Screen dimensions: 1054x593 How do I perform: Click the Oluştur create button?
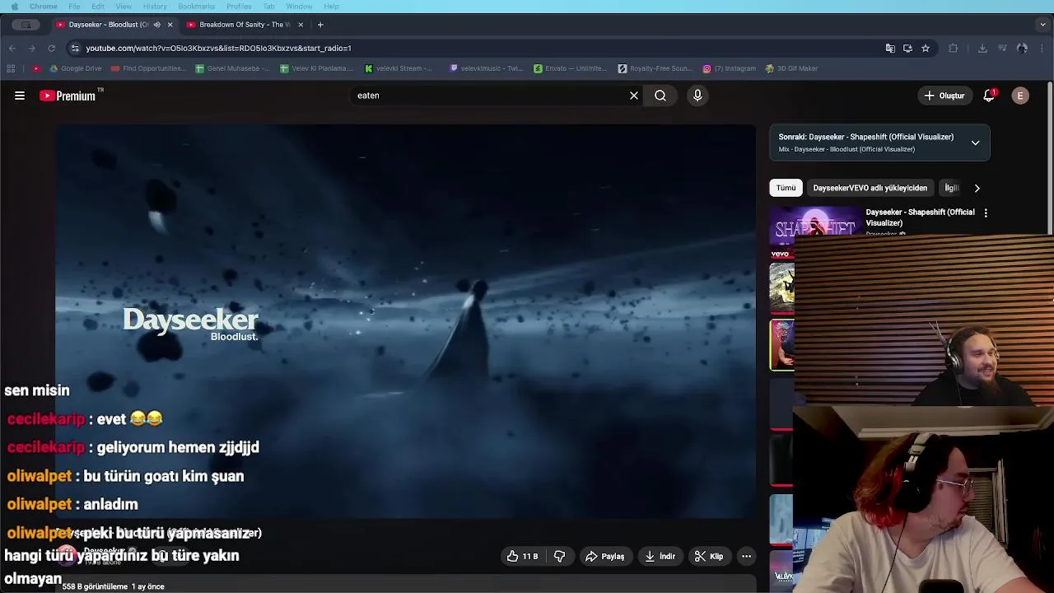[x=944, y=96]
